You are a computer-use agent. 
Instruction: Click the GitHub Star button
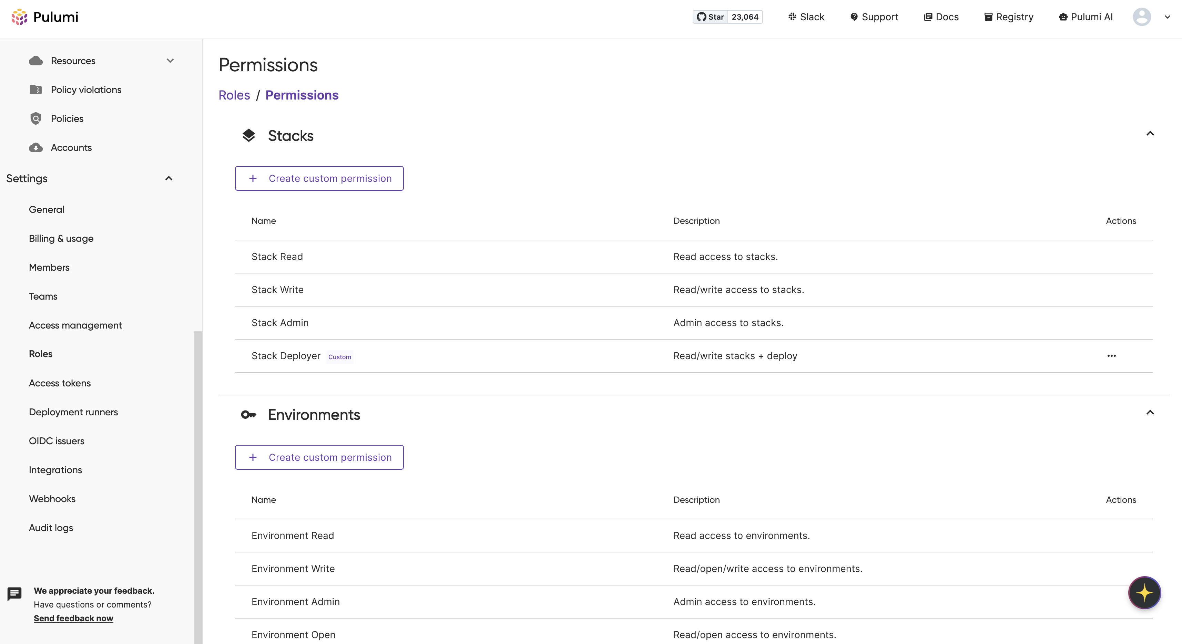coord(710,17)
